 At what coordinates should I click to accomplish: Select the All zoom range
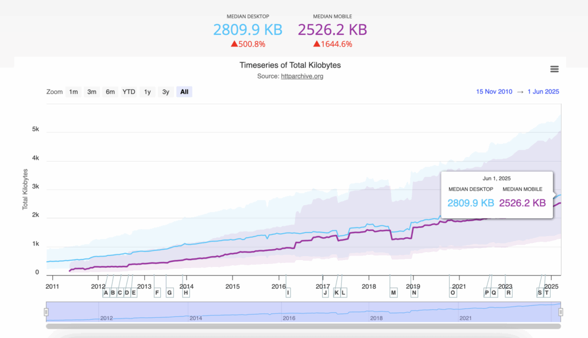[184, 92]
